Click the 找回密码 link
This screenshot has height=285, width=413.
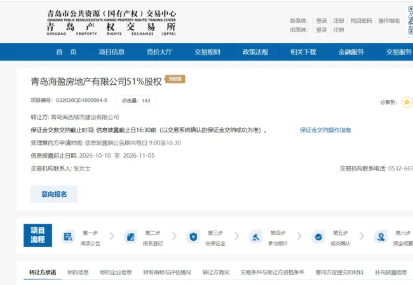tap(361, 21)
